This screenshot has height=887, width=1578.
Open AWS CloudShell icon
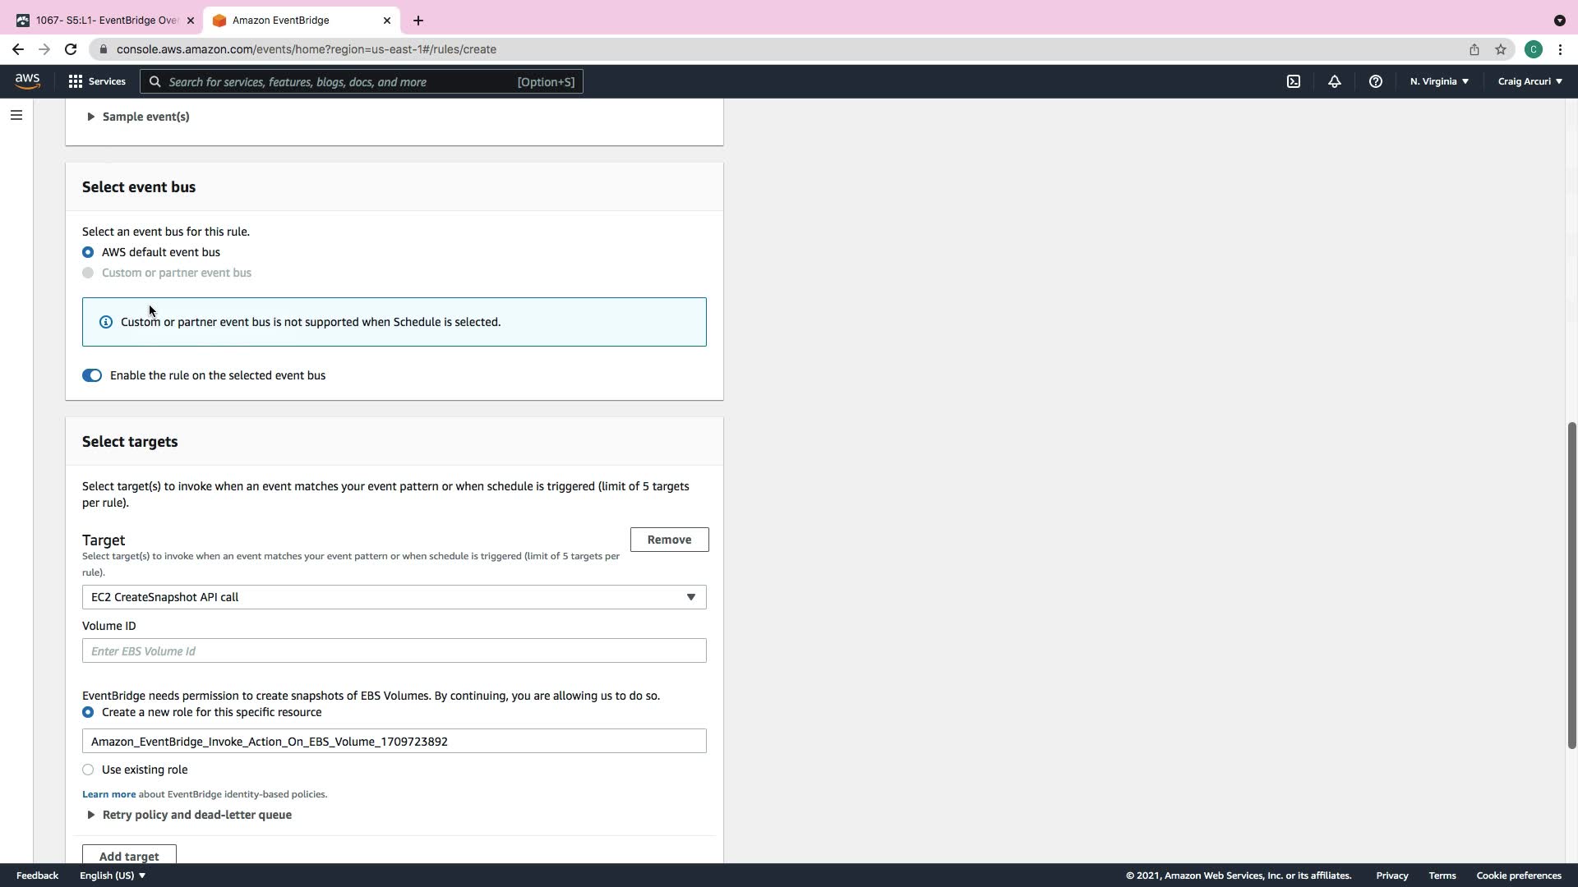1294,81
